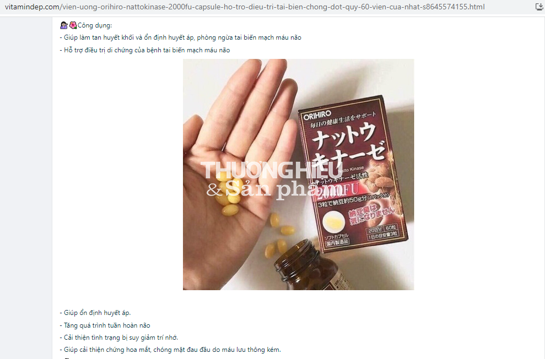Image resolution: width=545 pixels, height=359 pixels.
Task: Click the Hỗ trợ điều trị di chứng line
Action: 144,50
